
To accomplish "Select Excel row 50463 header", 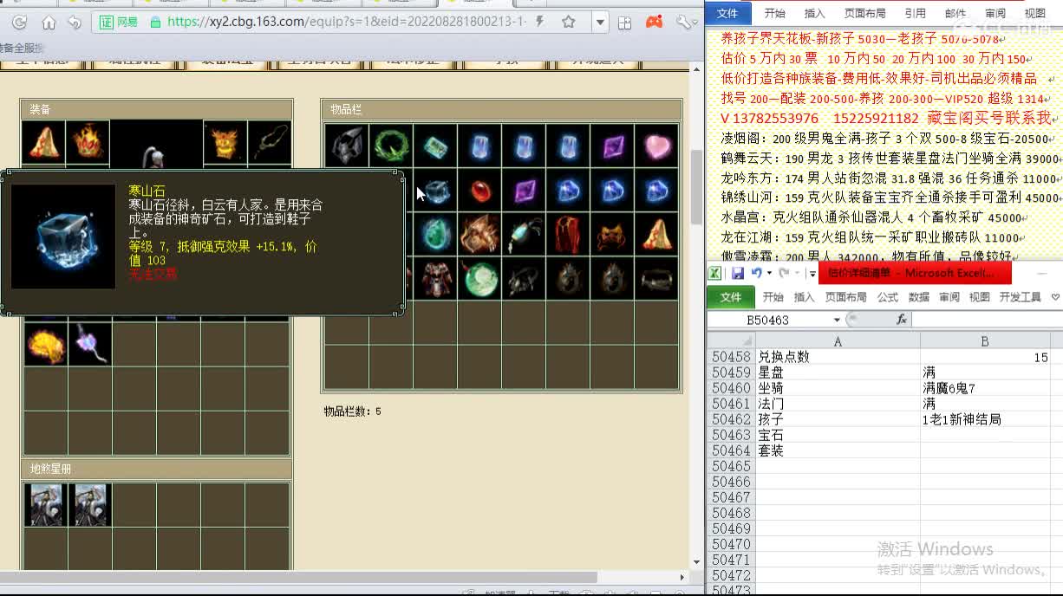I will tap(731, 435).
